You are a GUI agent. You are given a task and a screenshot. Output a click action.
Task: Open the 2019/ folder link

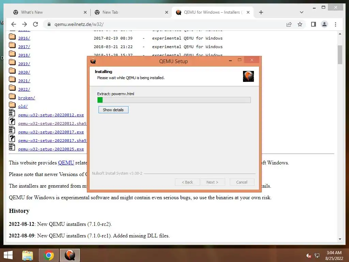coord(24,64)
